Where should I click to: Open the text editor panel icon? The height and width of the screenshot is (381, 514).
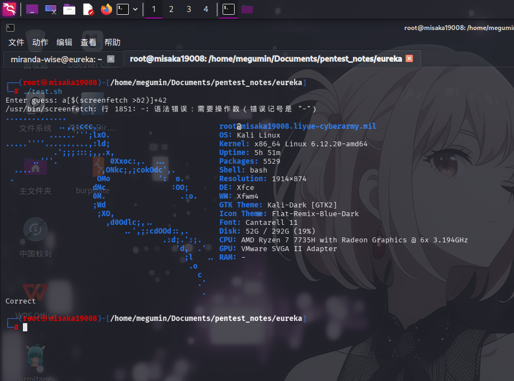[88, 9]
